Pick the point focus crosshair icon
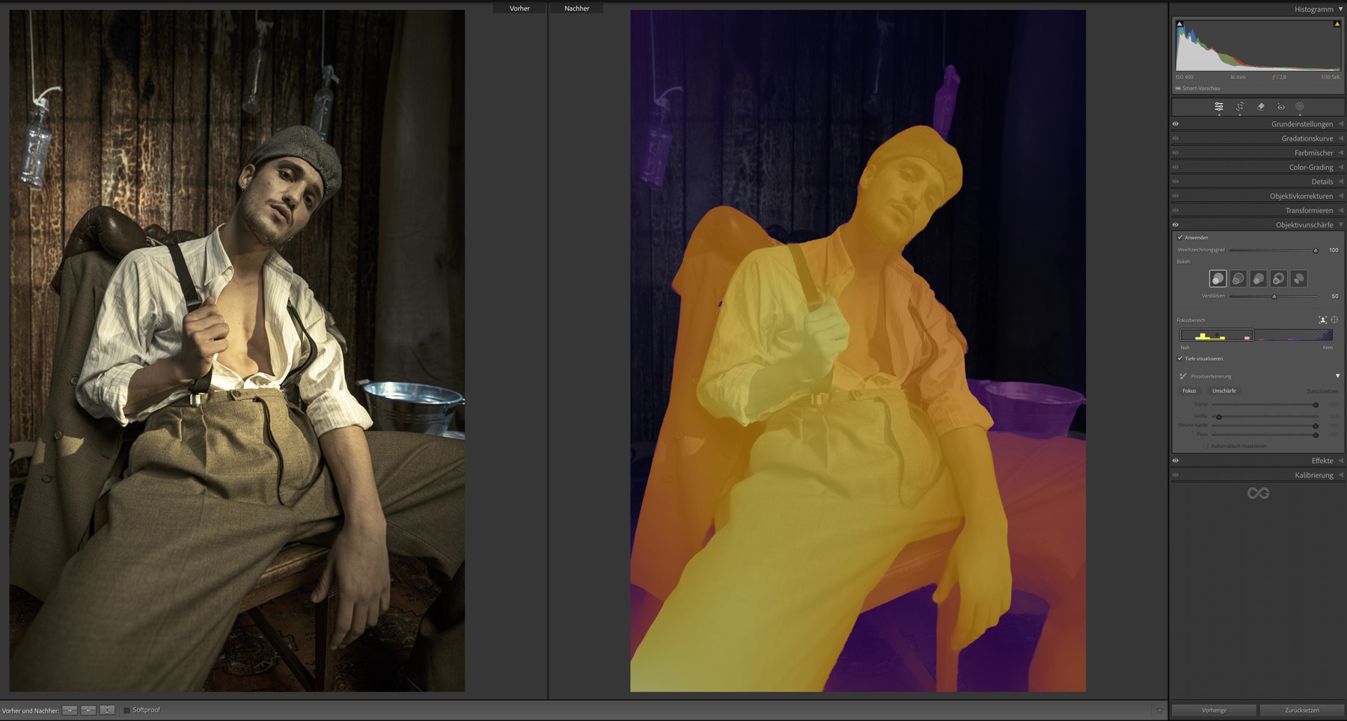The image size is (1347, 721). click(x=1334, y=320)
